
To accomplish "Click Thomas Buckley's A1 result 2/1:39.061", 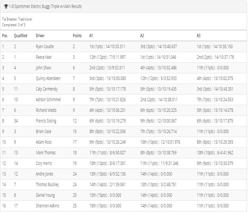I will pos(107,184).
